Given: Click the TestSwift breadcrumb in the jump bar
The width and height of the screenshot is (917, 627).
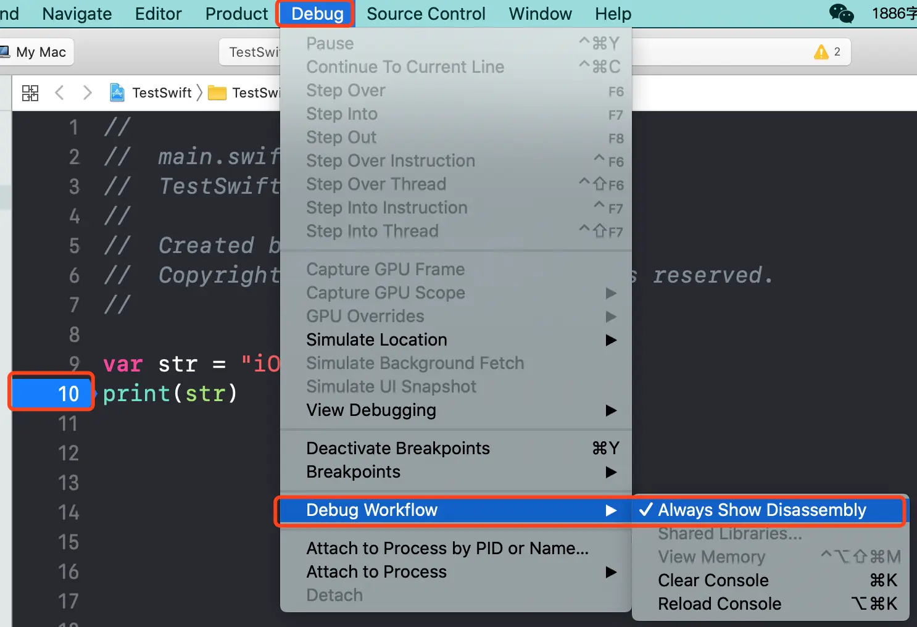Looking at the screenshot, I should point(162,93).
